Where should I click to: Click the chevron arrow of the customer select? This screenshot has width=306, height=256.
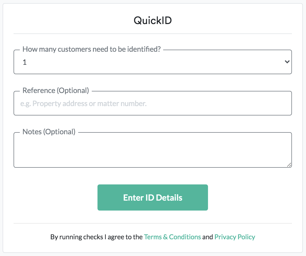(287, 62)
